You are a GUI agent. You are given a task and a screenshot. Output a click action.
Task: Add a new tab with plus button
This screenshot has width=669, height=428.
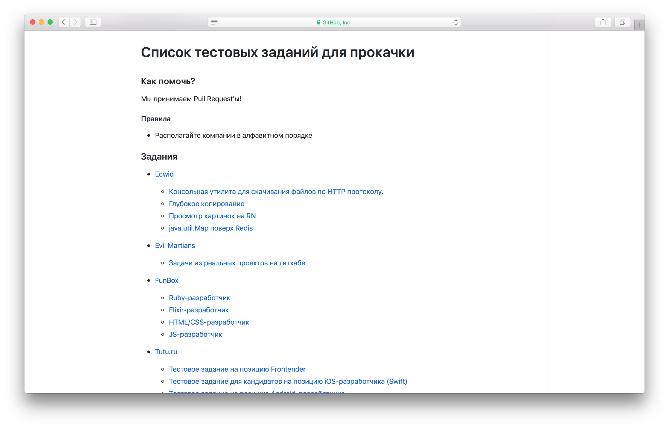pos(639,25)
